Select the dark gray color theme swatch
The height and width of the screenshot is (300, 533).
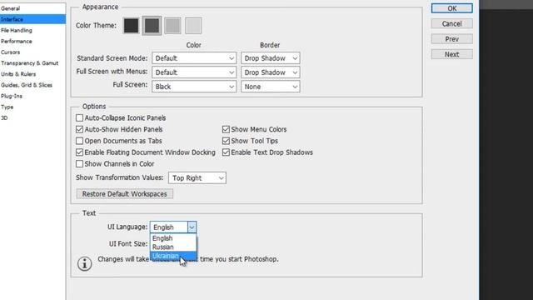click(x=152, y=26)
